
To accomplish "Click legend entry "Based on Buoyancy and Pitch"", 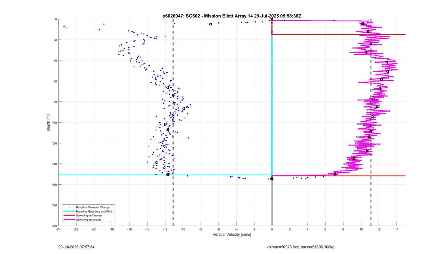I will pos(94,211).
